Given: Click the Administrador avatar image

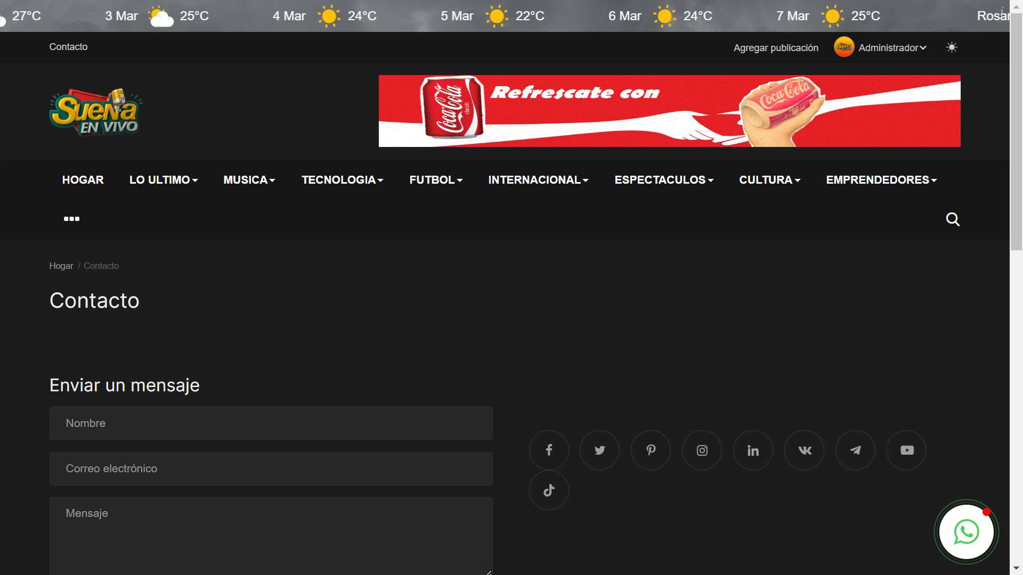Looking at the screenshot, I should [x=844, y=47].
